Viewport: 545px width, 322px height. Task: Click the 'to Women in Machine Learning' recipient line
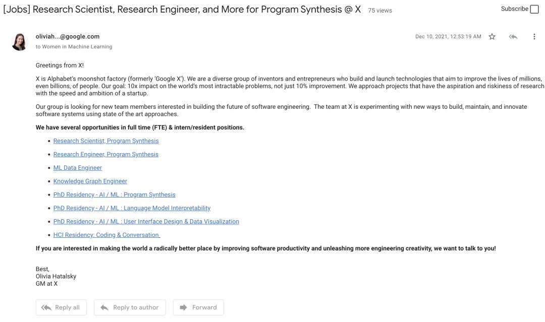point(74,46)
